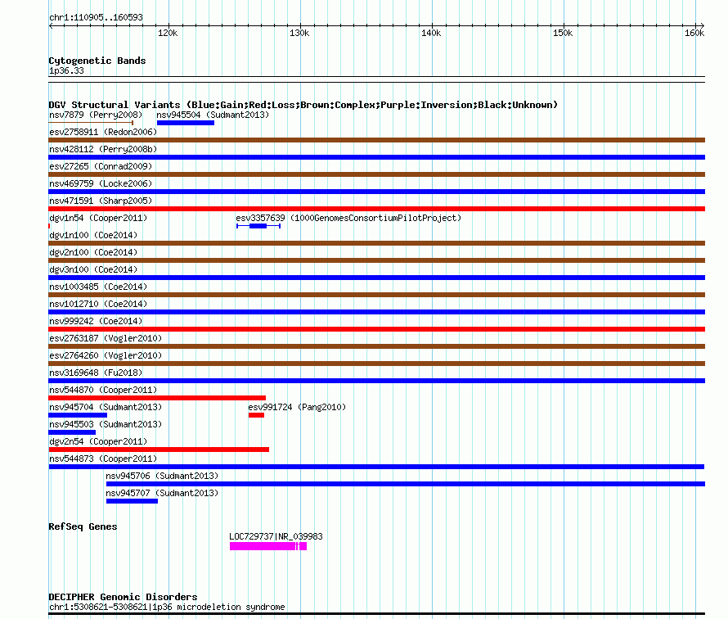Select the dgv3n100 (Coe2014) label
Viewport: 728px width, 619px height.
(x=93, y=269)
